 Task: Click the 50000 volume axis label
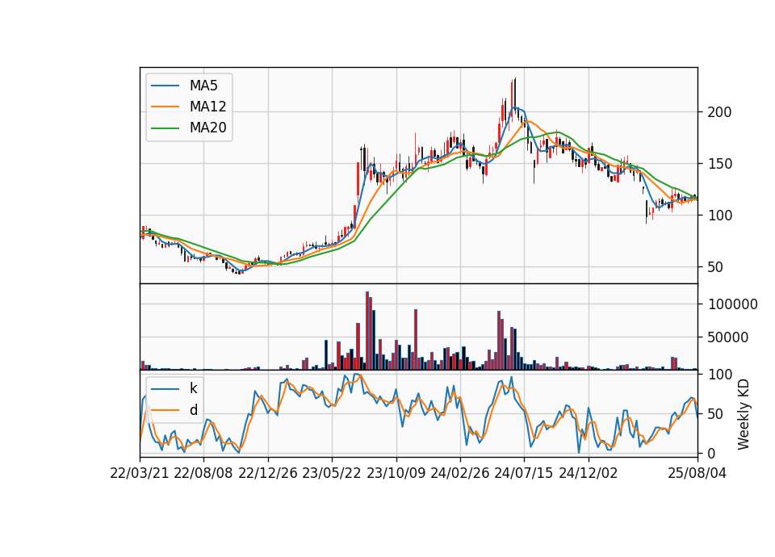coord(728,337)
